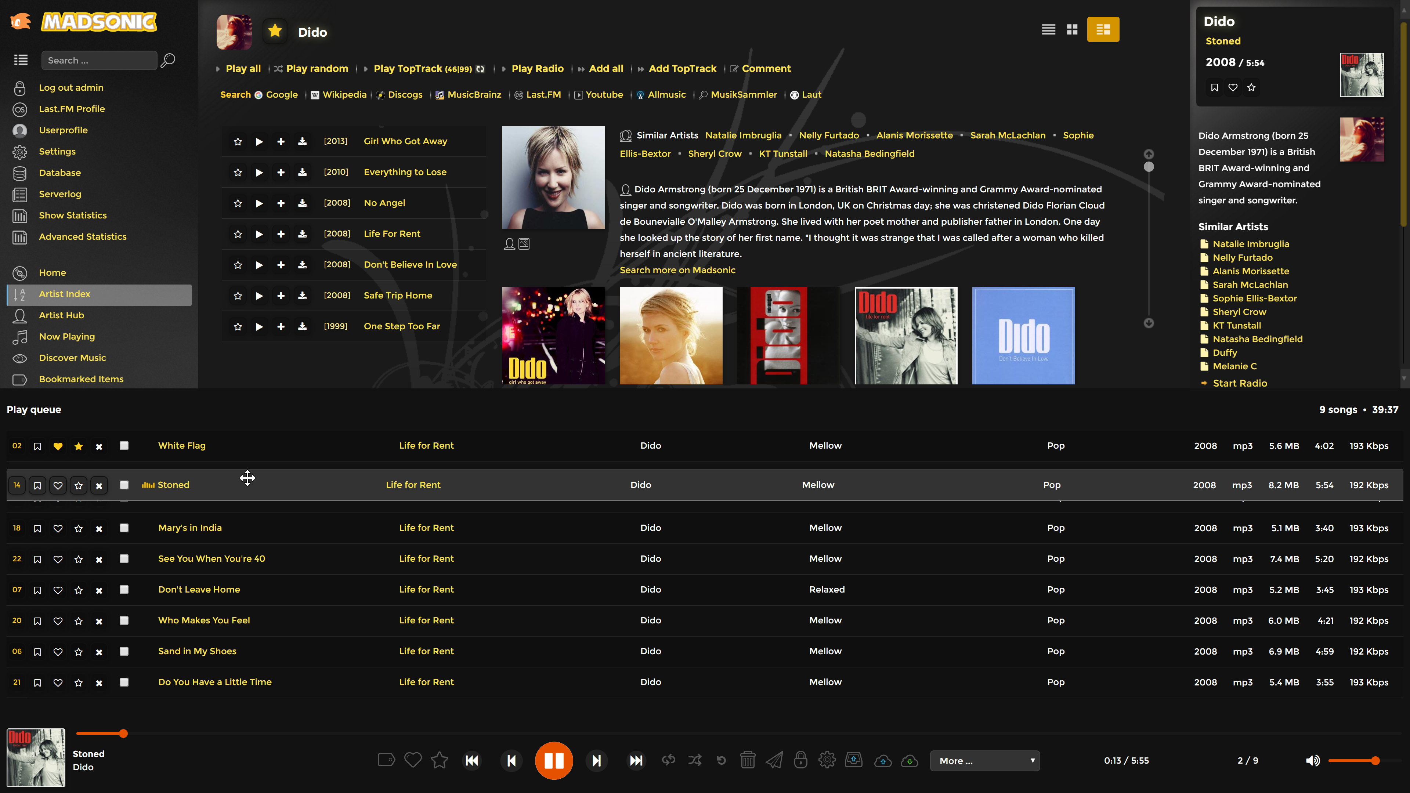Click the pause button in the player
Viewport: 1410px width, 793px height.
(553, 761)
